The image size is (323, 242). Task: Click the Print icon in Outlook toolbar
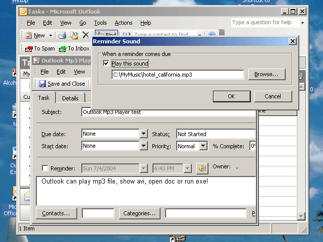tap(62, 35)
